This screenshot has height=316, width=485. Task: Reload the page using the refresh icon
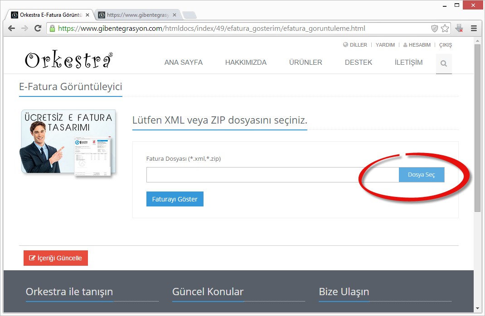tap(38, 28)
